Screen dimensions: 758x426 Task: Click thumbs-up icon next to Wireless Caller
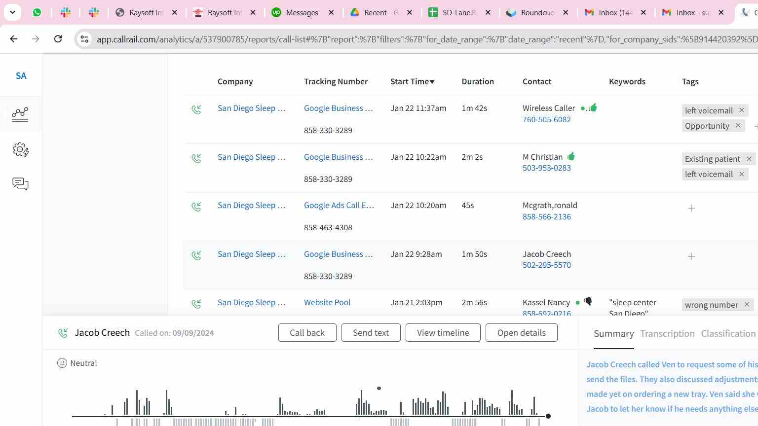(x=593, y=107)
